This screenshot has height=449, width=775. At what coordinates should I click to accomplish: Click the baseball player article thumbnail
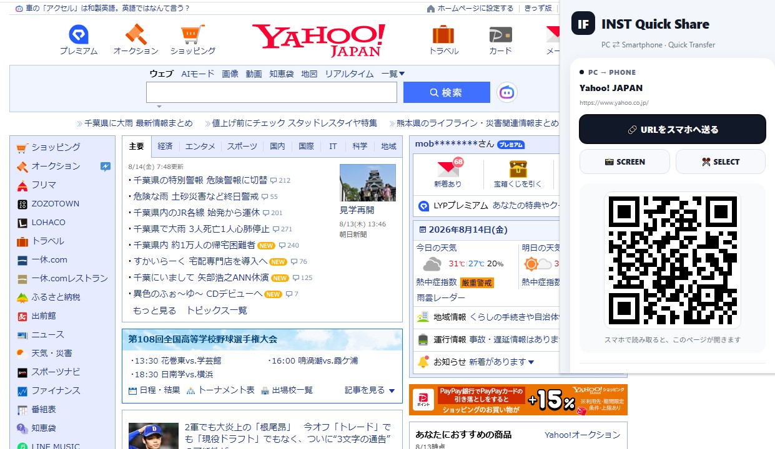pos(154,436)
